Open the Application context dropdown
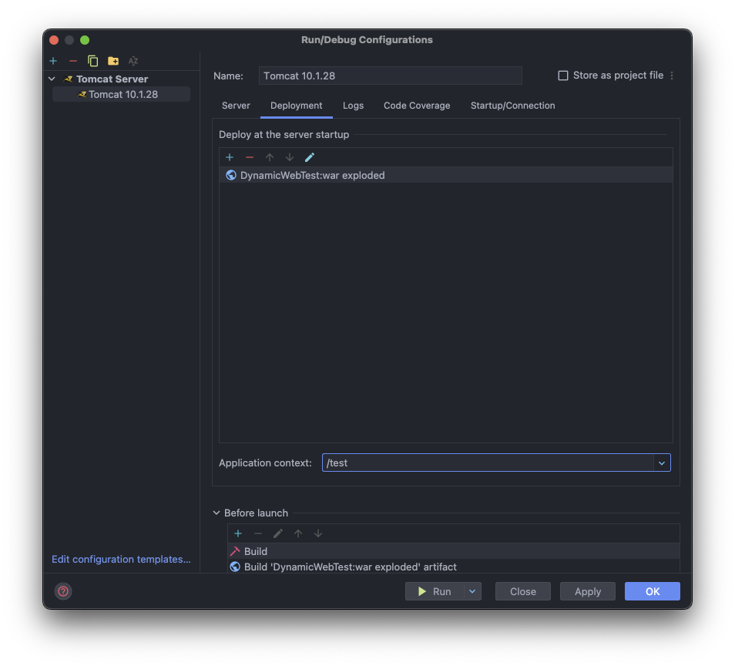Image resolution: width=735 pixels, height=666 pixels. click(662, 463)
